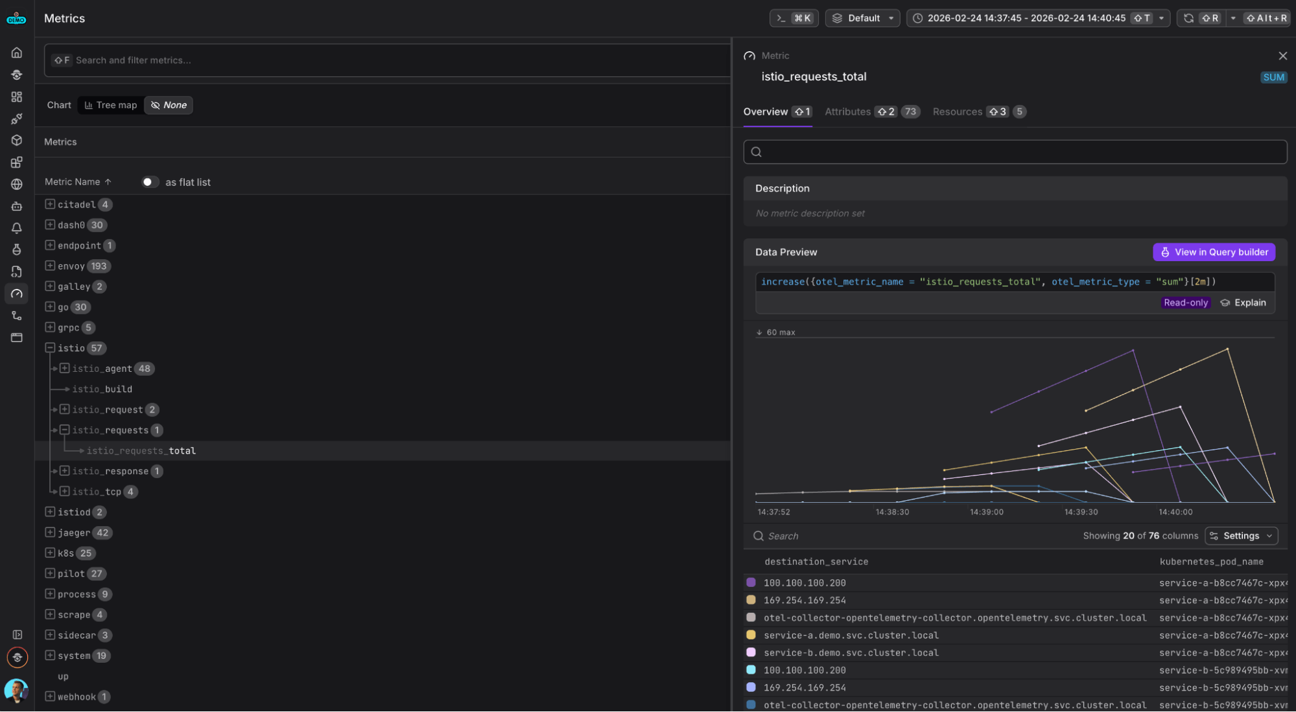Open the plug connector icon in sidebar
The height and width of the screenshot is (712, 1296).
click(x=17, y=119)
